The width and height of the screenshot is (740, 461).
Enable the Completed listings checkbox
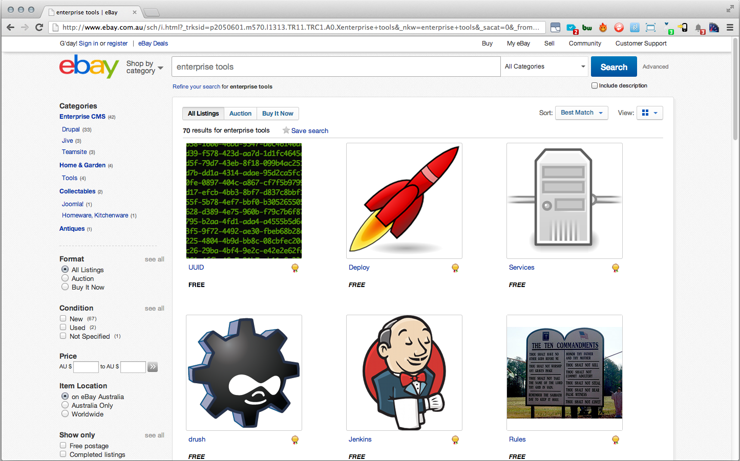63,454
